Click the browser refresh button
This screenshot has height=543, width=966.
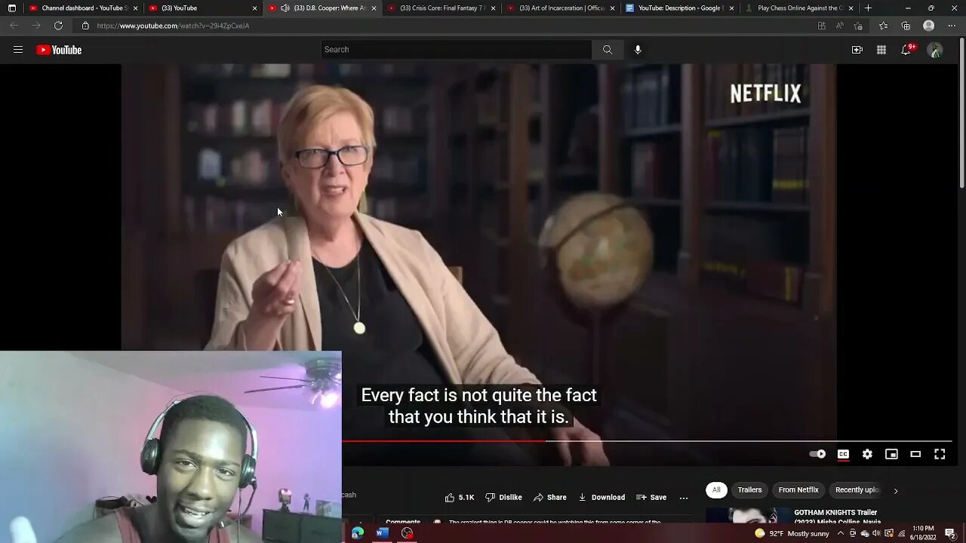pyautogui.click(x=58, y=26)
